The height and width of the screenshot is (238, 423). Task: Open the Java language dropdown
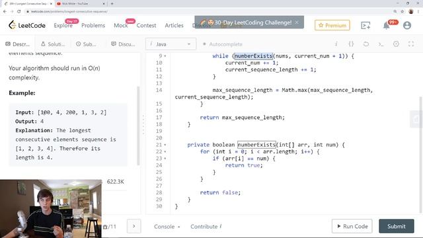click(x=171, y=44)
